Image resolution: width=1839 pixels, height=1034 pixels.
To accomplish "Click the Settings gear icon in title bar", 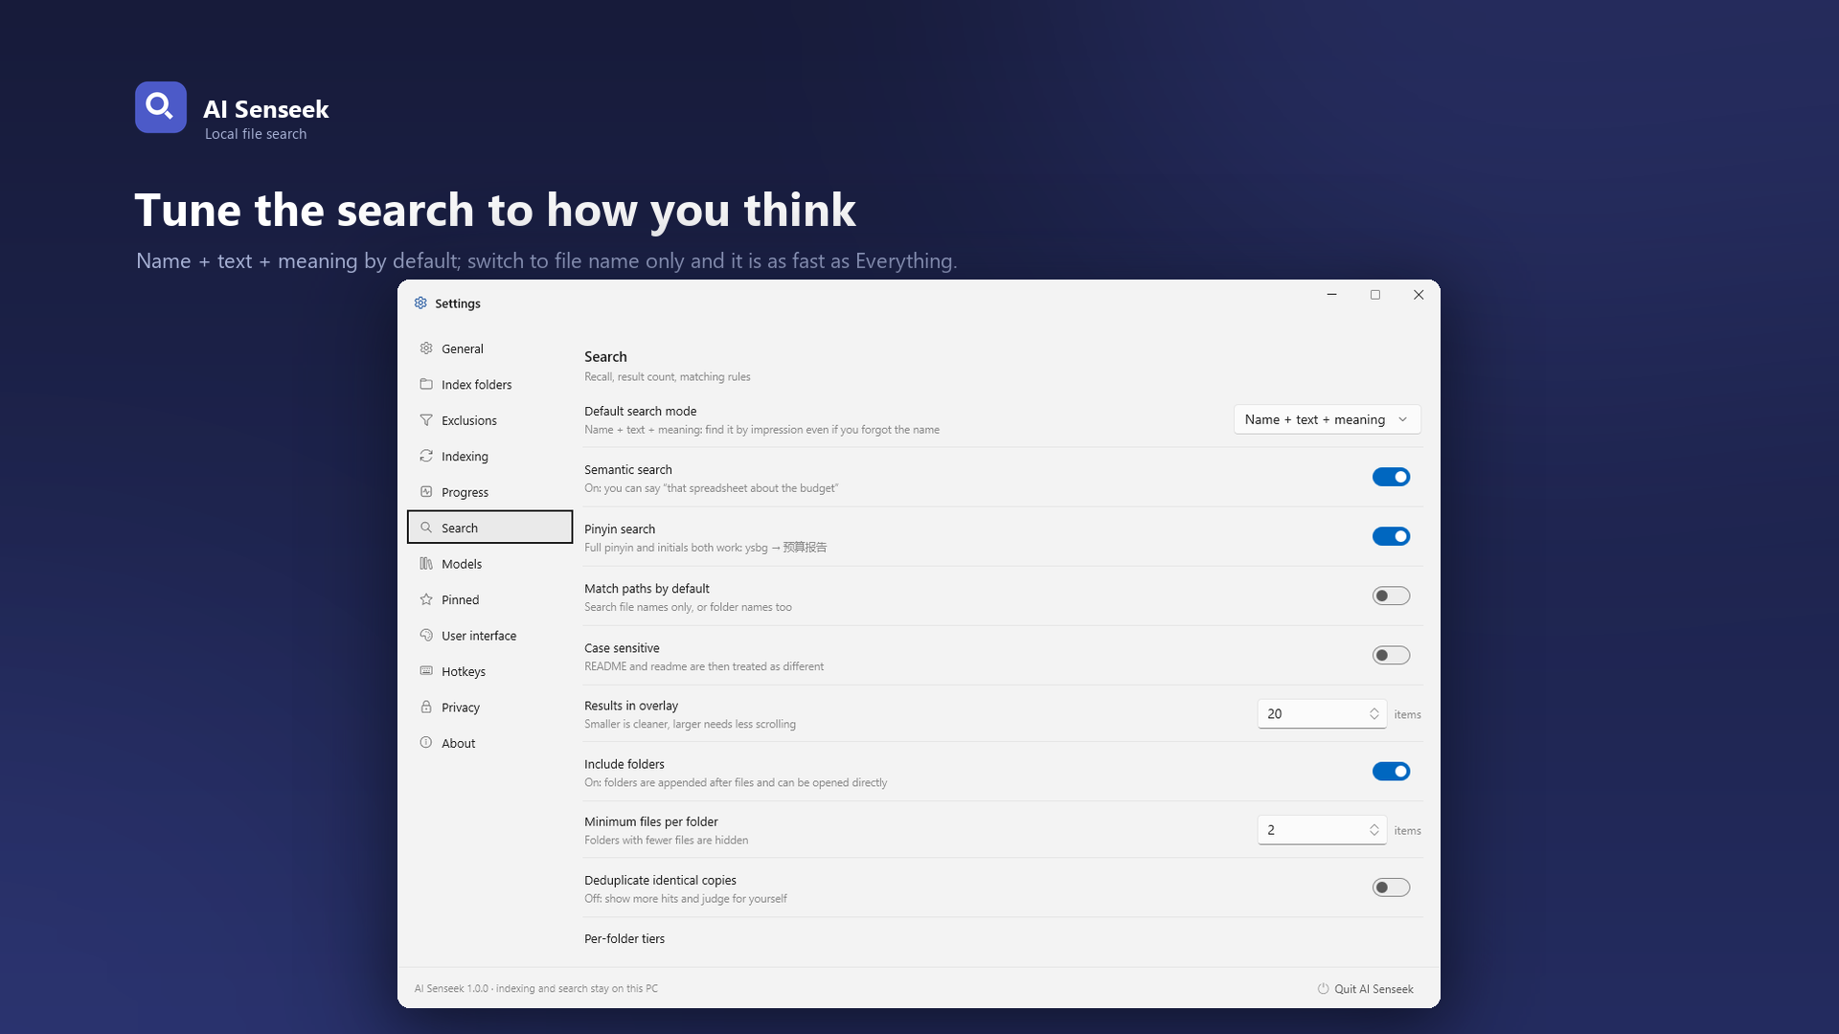I will 420,303.
